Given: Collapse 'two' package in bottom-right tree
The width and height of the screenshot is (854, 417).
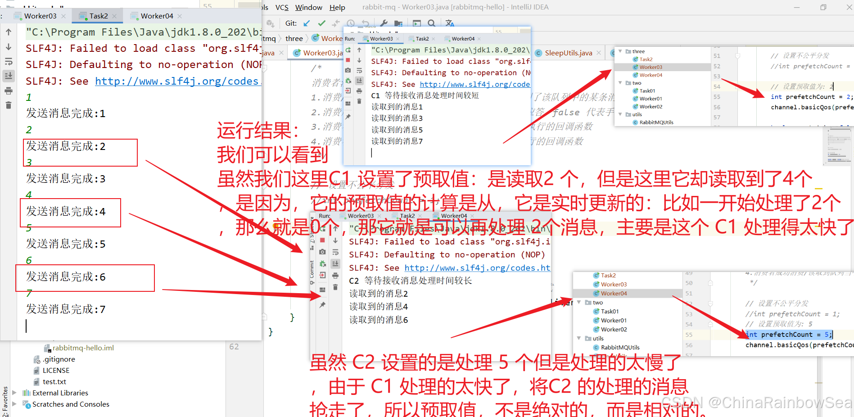Looking at the screenshot, I should pyautogui.click(x=579, y=302).
